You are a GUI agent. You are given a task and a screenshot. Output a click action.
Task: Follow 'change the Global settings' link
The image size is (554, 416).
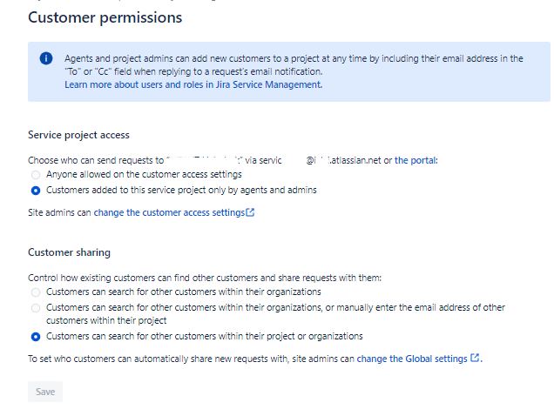(412, 359)
